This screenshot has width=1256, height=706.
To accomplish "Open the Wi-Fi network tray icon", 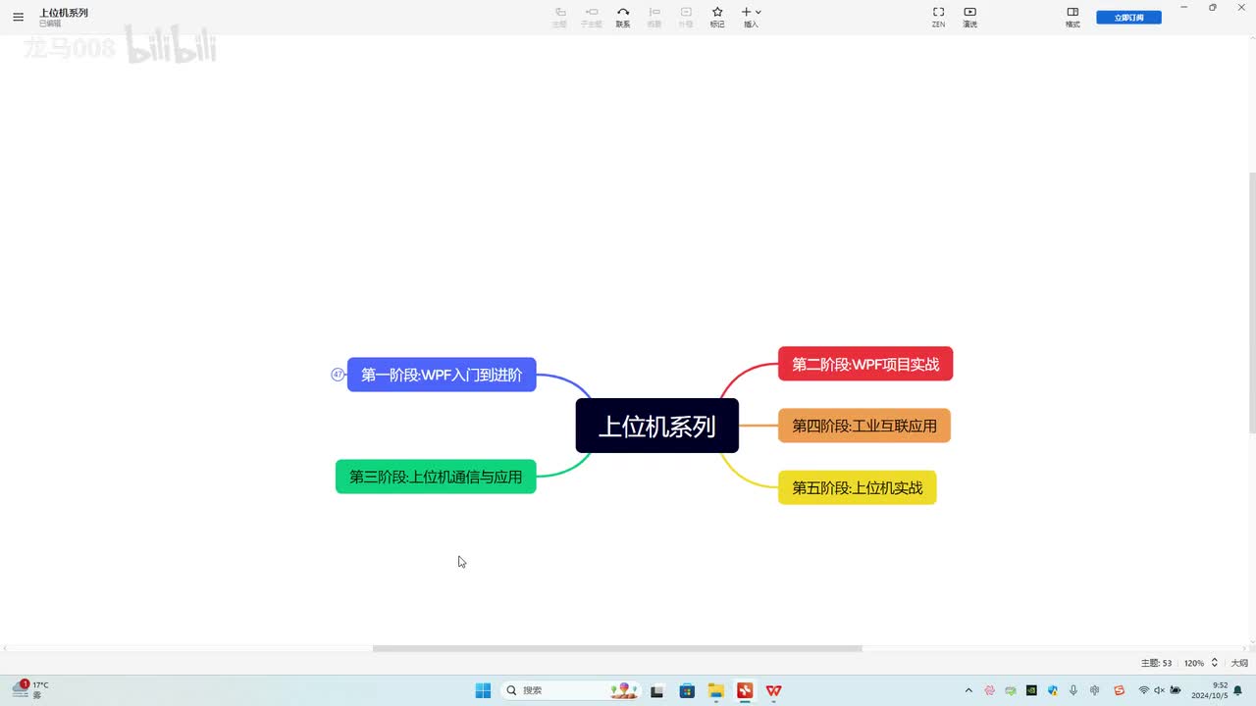I will (x=1143, y=690).
